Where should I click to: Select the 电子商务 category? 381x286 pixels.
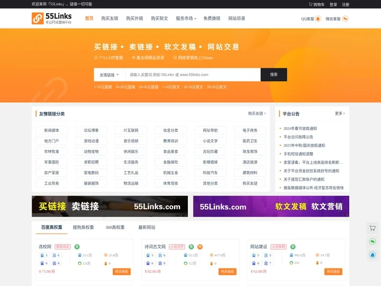tap(250, 130)
